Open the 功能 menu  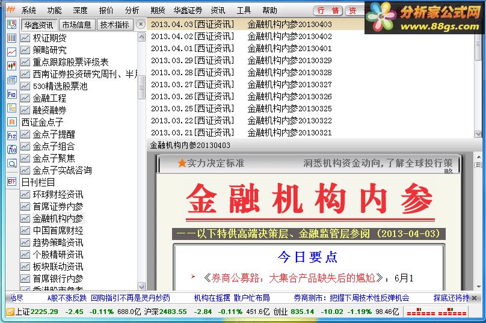[x=55, y=11]
